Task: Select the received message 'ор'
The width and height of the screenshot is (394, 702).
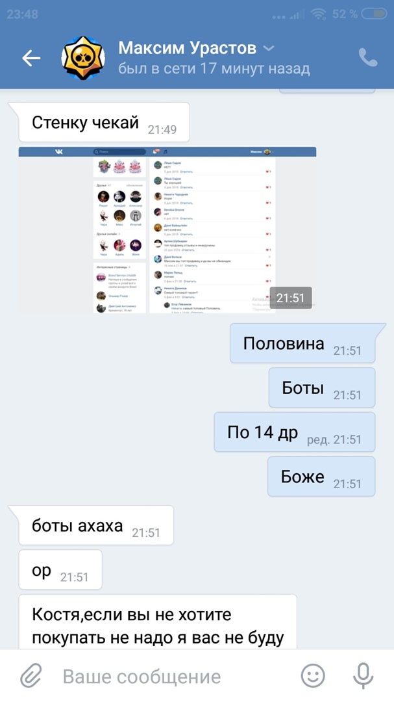Action: [60, 569]
